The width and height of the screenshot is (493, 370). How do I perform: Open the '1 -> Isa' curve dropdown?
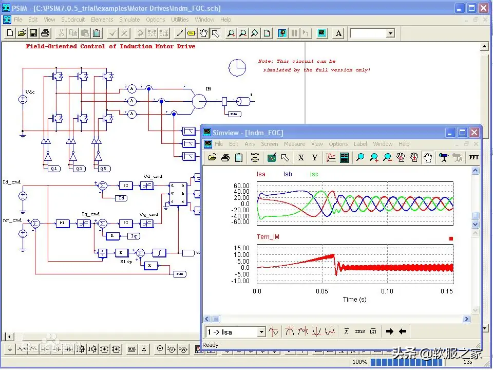(261, 332)
